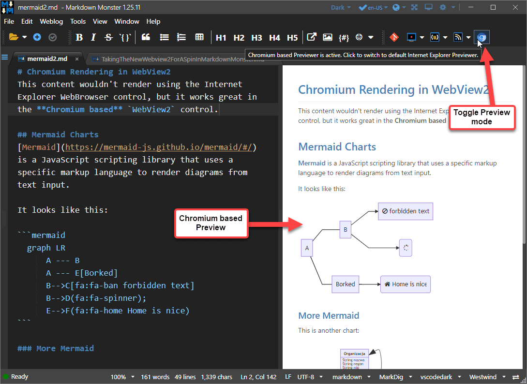Close the mermaid2.md tab
Screen dimensions: 527x384
pos(77,59)
